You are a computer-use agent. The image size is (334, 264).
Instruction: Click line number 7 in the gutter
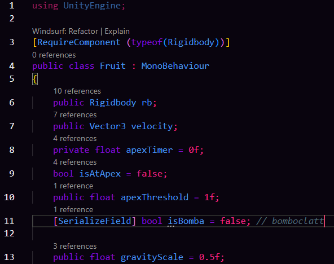pos(12,126)
